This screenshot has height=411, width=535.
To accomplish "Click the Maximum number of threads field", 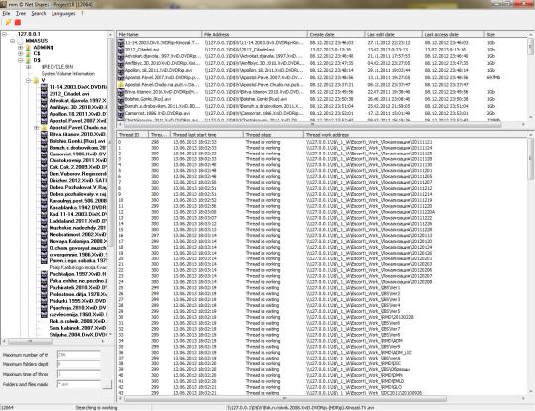I will pos(79,355).
